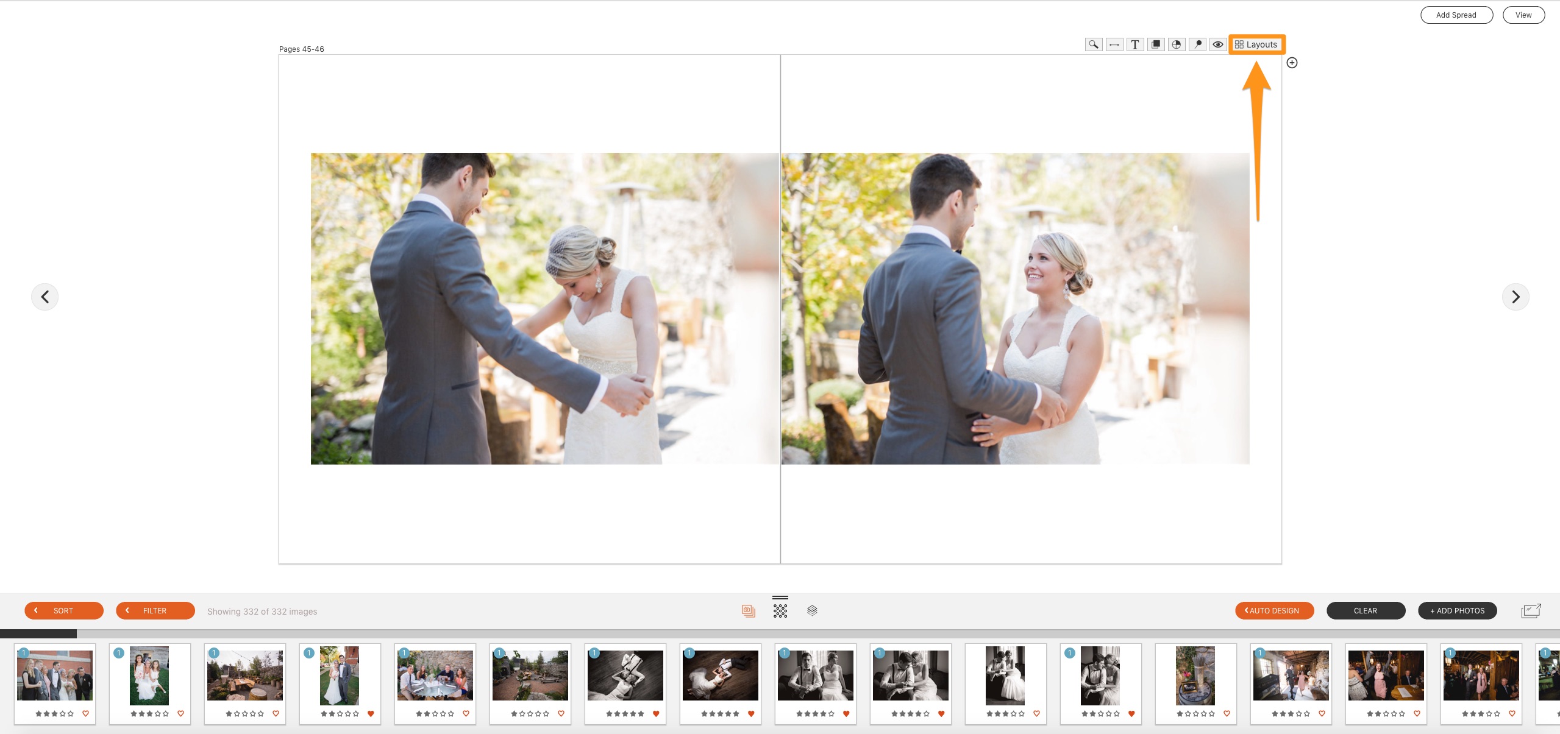
Task: Select the floral arrangement on barrel thumbnail
Action: [1195, 676]
